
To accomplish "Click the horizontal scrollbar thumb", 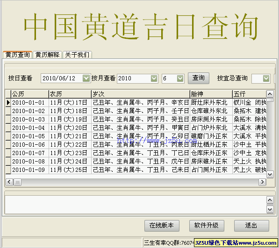I will click(17, 182).
